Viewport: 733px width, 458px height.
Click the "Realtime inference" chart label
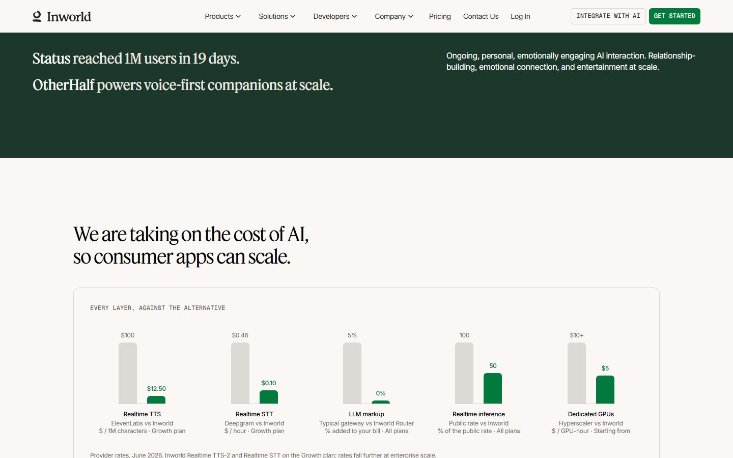478,414
